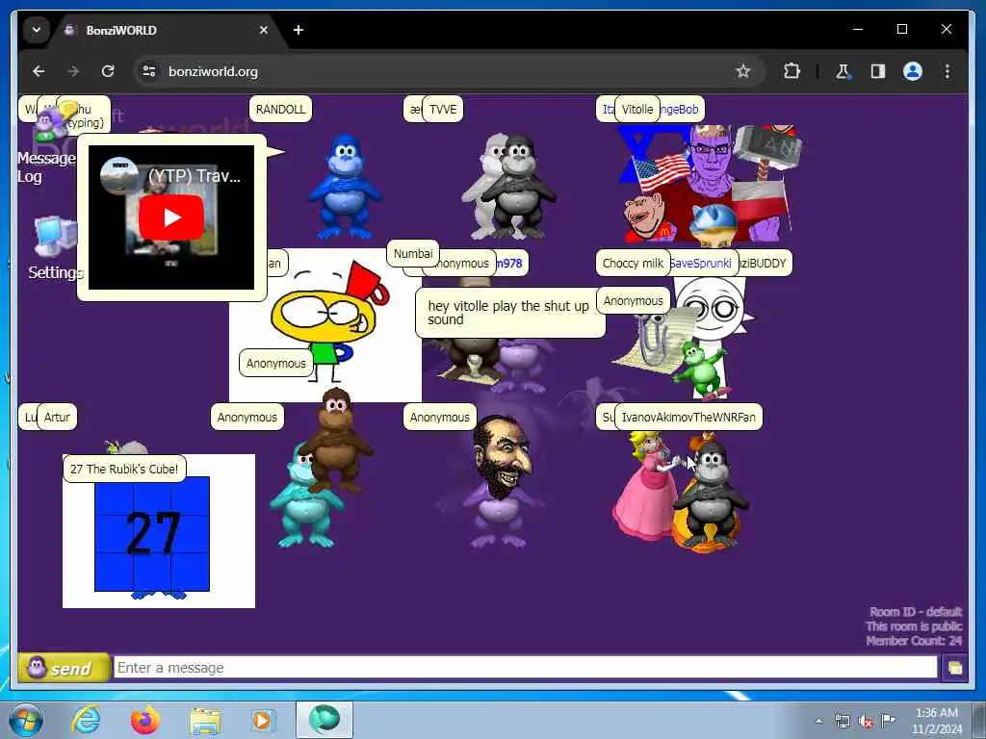Reload the bonziworld.org page
Viewport: 986px width, 739px height.
pyautogui.click(x=108, y=71)
